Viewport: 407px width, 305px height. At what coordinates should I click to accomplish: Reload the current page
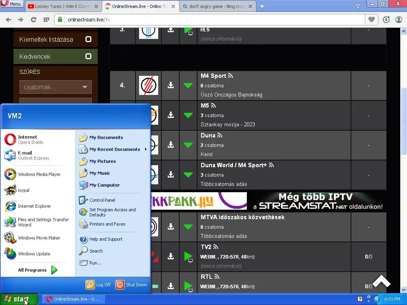(33, 19)
